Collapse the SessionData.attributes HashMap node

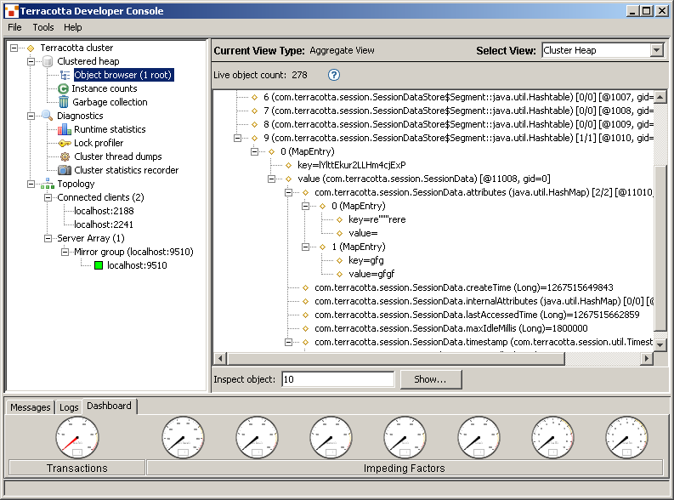coord(289,192)
